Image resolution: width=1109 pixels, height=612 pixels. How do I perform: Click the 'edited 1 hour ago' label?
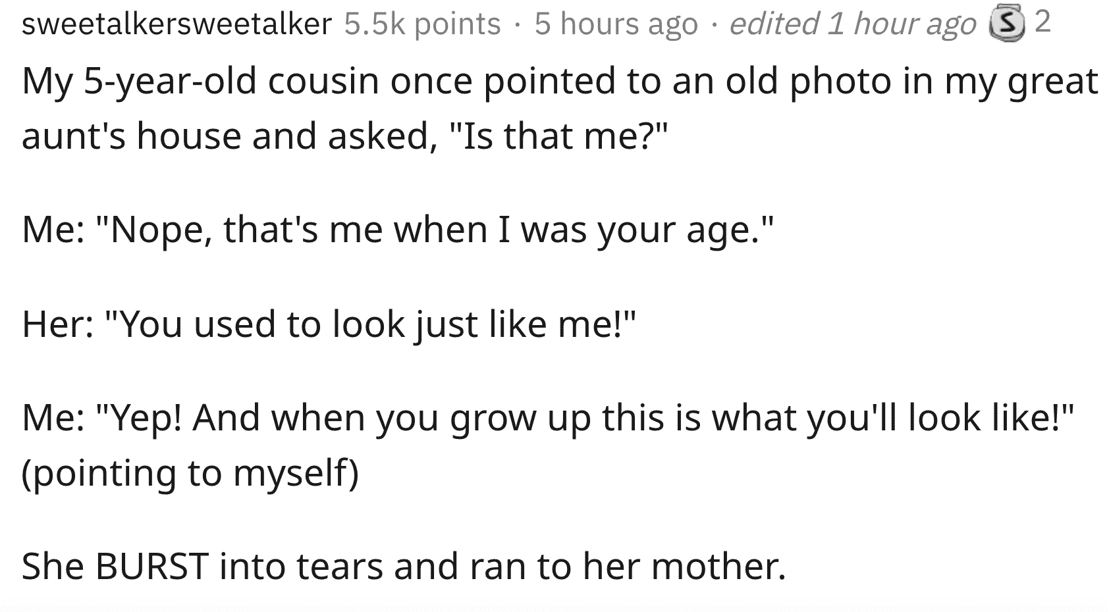[x=853, y=24]
